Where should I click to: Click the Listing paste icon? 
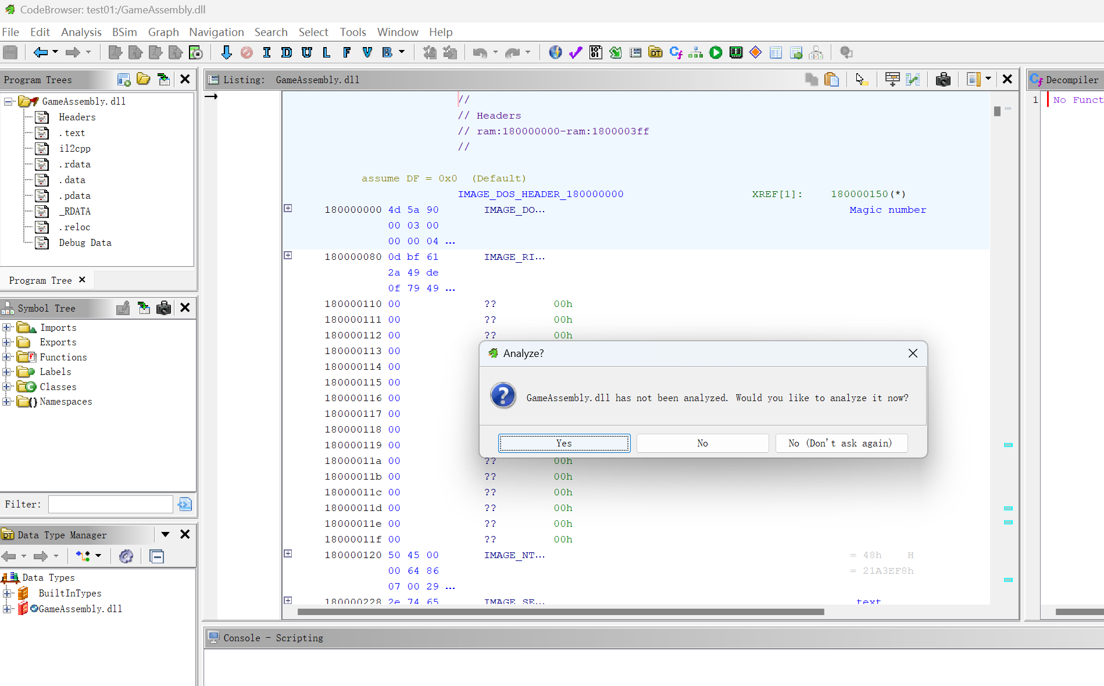pos(831,79)
